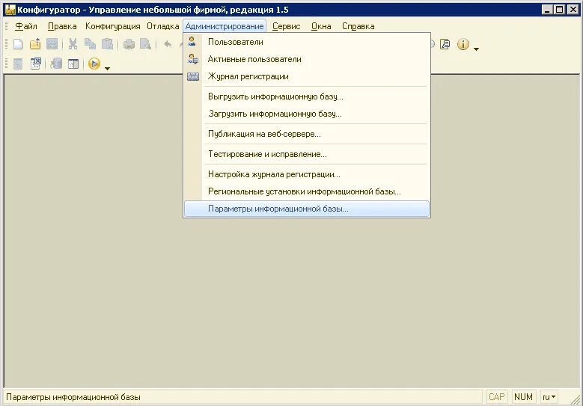Minimize the Configurator window

coord(546,10)
